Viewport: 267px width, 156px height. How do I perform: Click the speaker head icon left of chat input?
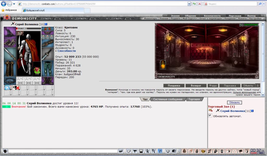tap(5, 151)
